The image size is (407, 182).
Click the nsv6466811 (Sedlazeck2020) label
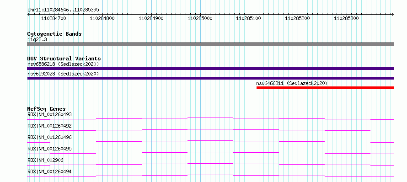point(292,83)
